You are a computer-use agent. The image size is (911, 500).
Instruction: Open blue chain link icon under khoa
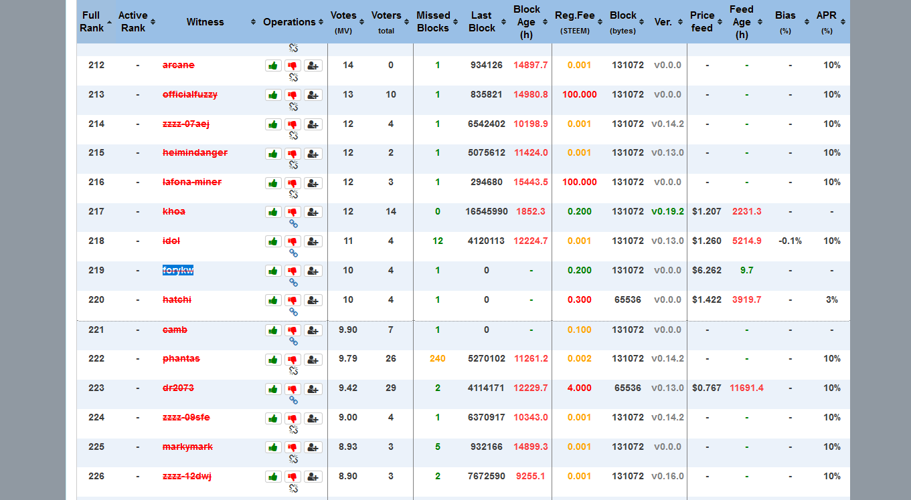coord(293,224)
